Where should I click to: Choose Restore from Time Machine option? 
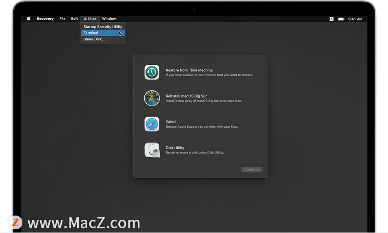189,70
